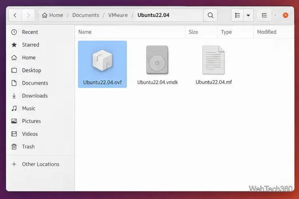
Task: Open Desktop in the sidebar
Action: [x=40, y=70]
